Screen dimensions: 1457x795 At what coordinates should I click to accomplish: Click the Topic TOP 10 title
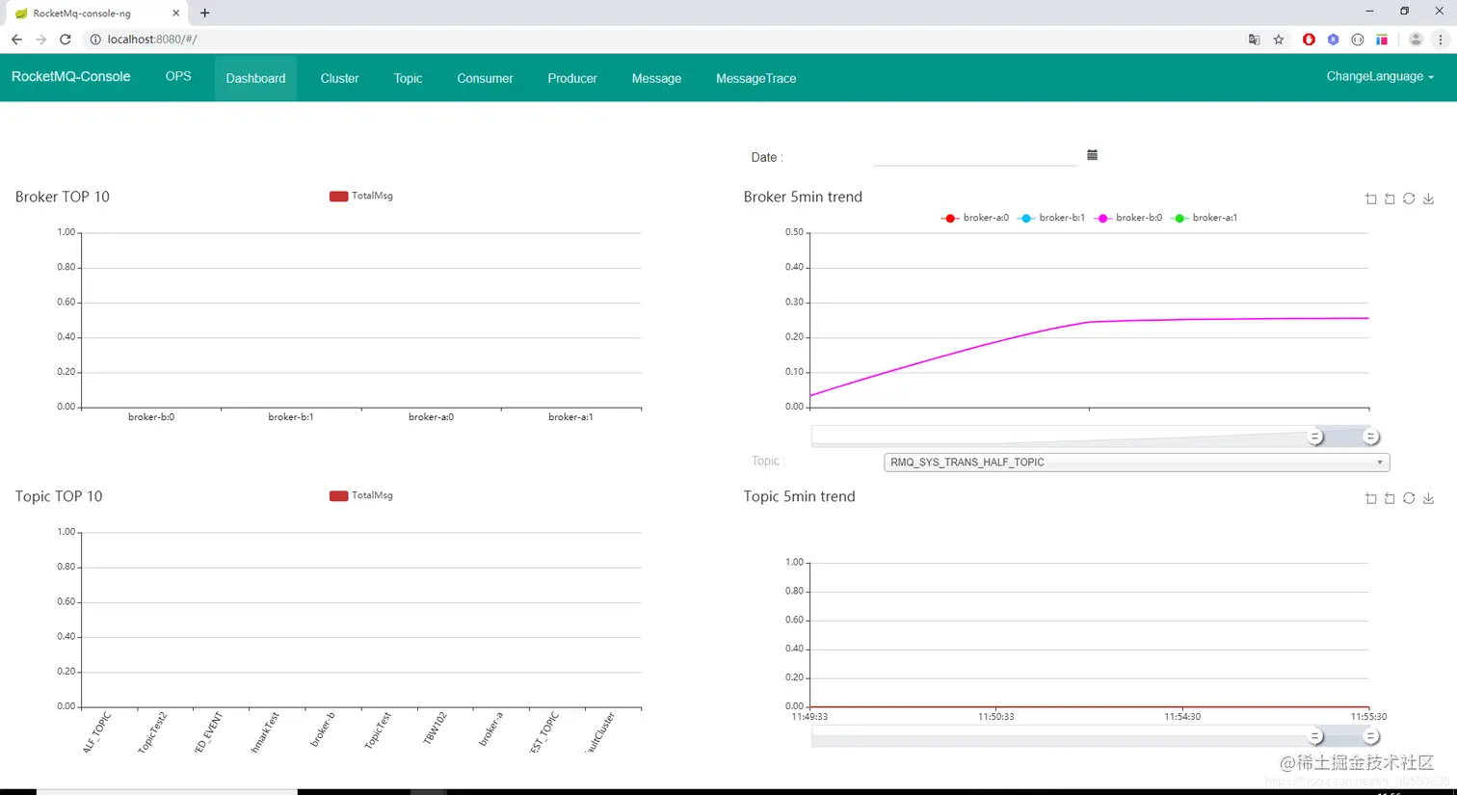pyautogui.click(x=59, y=496)
